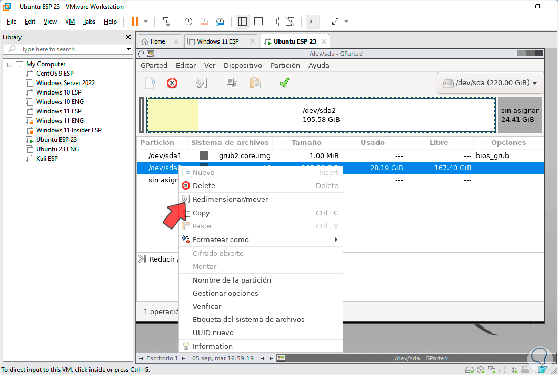Open the Ver menu in GParted
558x375 pixels.
pyautogui.click(x=210, y=65)
